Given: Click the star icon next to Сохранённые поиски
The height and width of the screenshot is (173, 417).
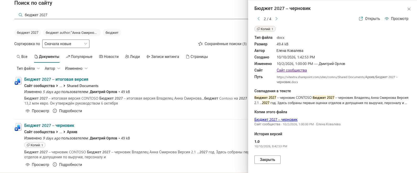Looking at the screenshot, I should click(200, 44).
